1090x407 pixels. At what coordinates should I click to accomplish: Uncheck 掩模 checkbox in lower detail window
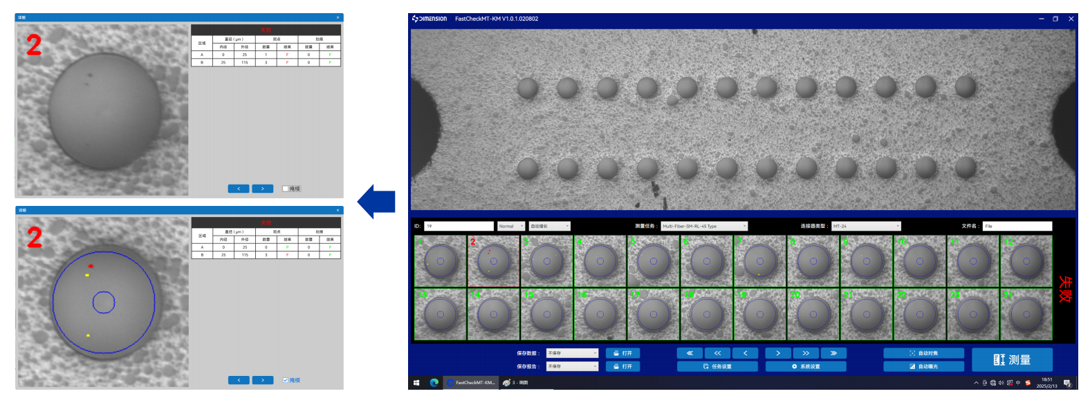(286, 380)
